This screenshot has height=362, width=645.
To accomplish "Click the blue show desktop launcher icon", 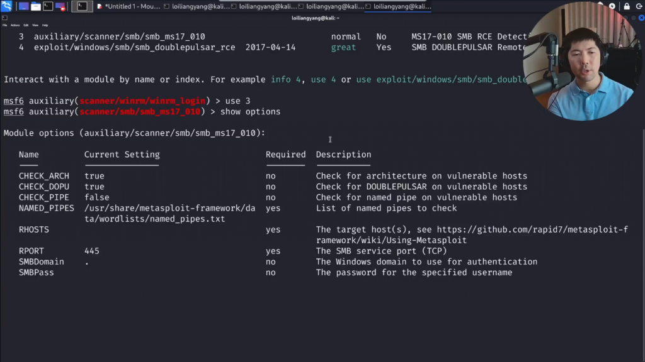I will click(23, 6).
